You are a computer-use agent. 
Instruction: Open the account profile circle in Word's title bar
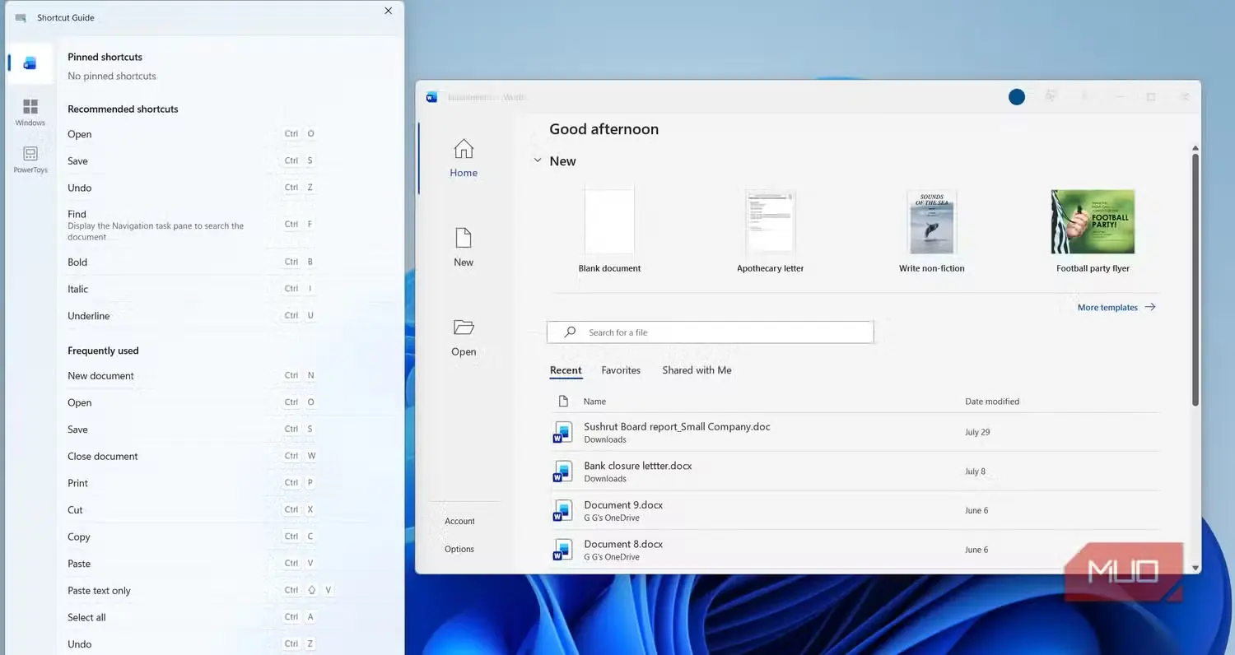pos(1017,97)
